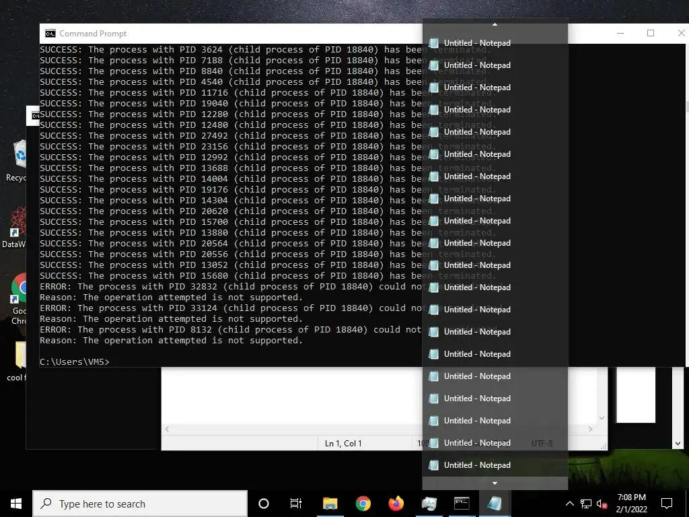Open the Windows Start menu
This screenshot has width=689, height=517.
point(16,504)
